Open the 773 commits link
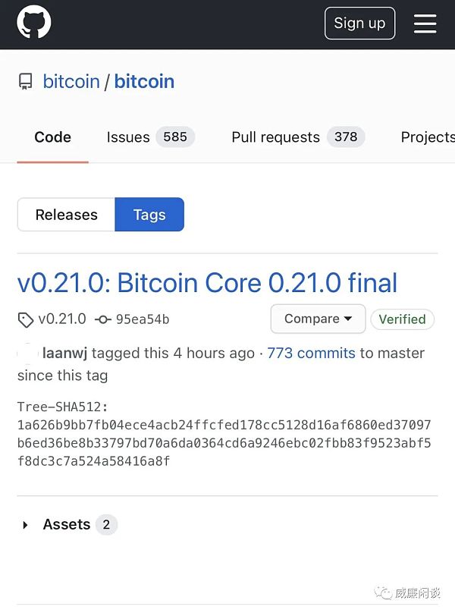 (311, 353)
